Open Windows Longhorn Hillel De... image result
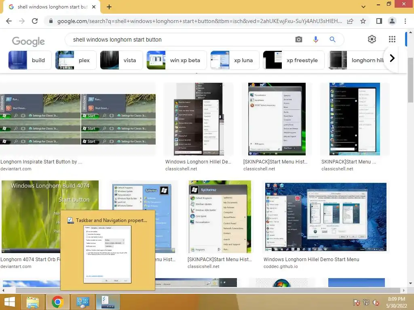Viewport: 414px width, 310px height. (x=199, y=119)
